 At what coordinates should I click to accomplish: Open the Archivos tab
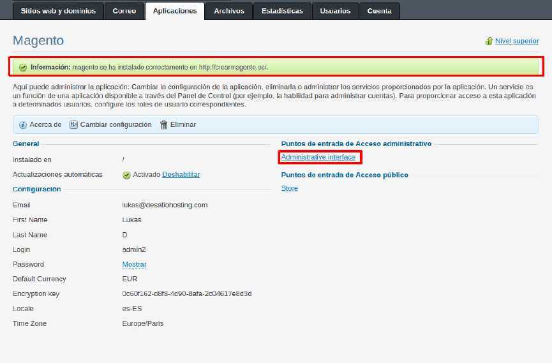coord(229,11)
